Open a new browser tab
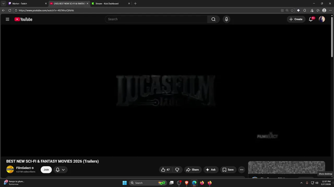Viewport: 334px width, 187px height. click(x=135, y=4)
